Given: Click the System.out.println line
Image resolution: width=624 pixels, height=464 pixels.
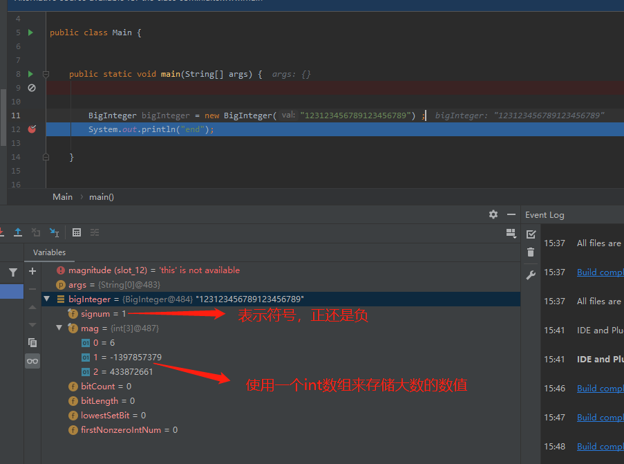Looking at the screenshot, I should click(x=335, y=129).
